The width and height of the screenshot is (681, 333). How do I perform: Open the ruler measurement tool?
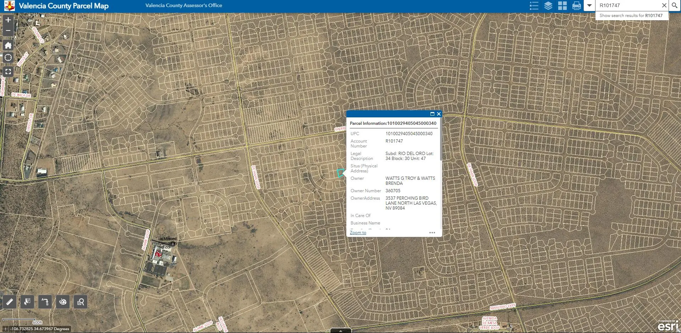[x=10, y=302]
